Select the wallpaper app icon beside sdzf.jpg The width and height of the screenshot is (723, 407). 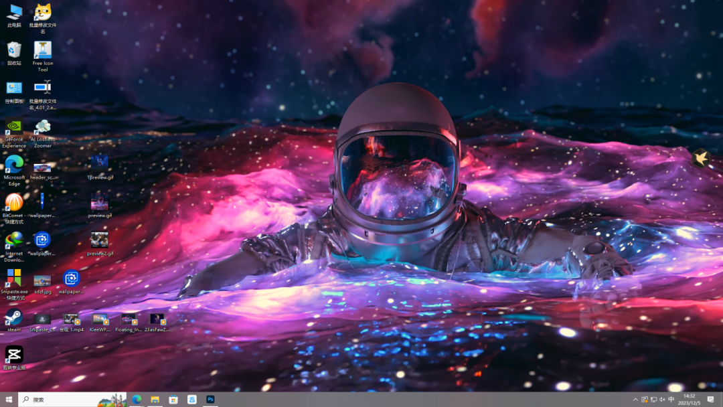click(x=71, y=282)
